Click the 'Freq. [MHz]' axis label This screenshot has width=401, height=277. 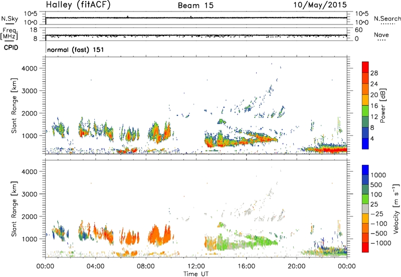[9, 34]
